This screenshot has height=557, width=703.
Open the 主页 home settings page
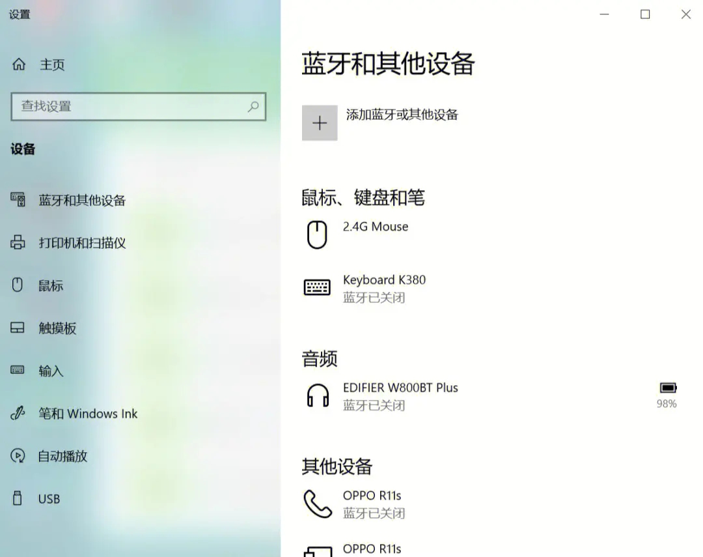click(x=52, y=64)
